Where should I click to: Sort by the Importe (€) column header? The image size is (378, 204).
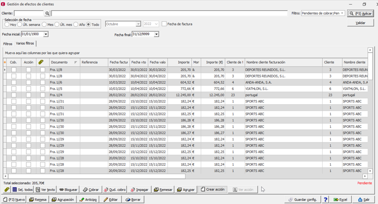(x=213, y=62)
